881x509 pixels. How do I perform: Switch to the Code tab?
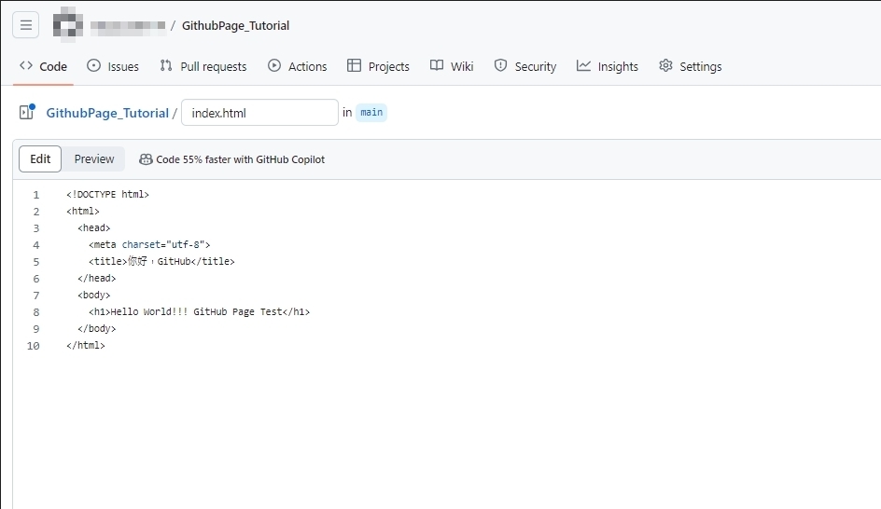[x=43, y=66]
